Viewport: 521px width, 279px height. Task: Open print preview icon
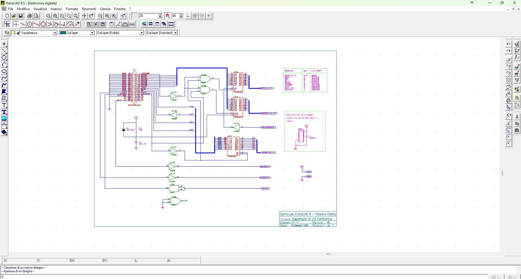(x=36, y=16)
